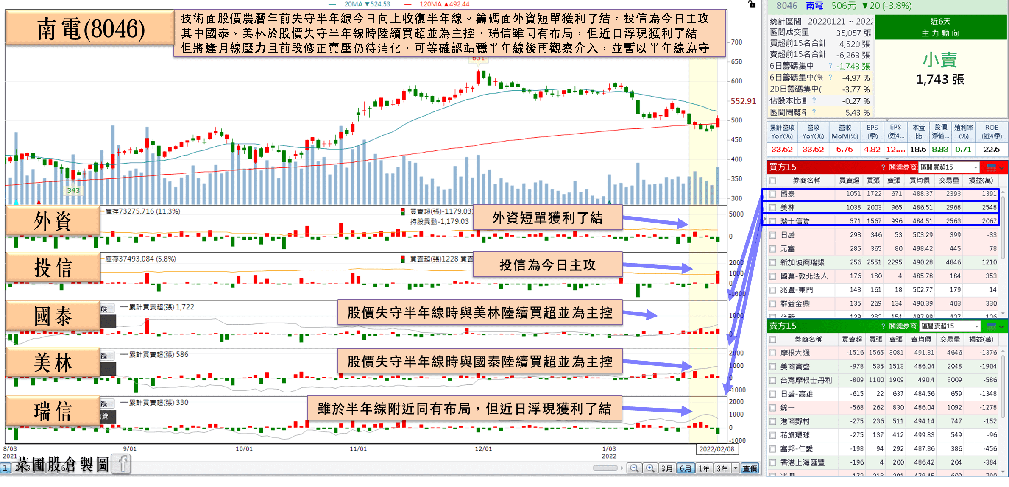The image size is (1009, 487).
Task: Click the horizontal chart scroll slider at bottom
Action: coord(605,468)
